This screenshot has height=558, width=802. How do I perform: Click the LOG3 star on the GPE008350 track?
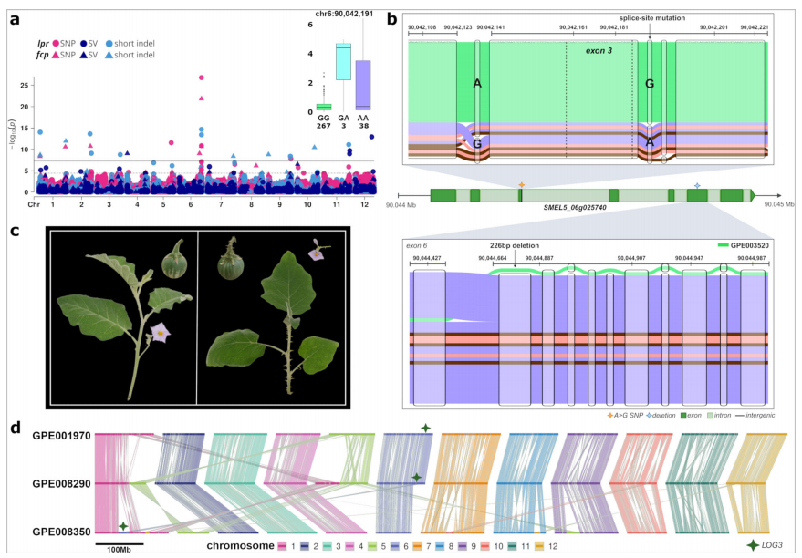pos(123,526)
